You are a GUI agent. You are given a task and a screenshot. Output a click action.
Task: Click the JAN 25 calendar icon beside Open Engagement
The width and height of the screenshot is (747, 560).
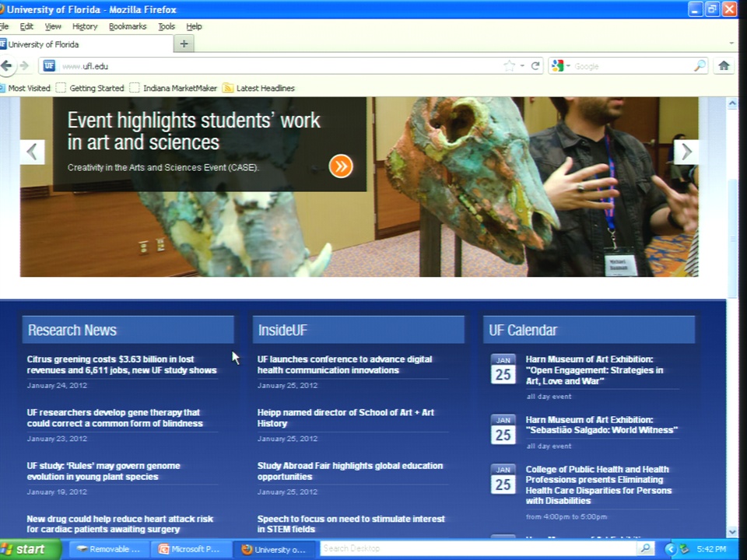(x=503, y=369)
